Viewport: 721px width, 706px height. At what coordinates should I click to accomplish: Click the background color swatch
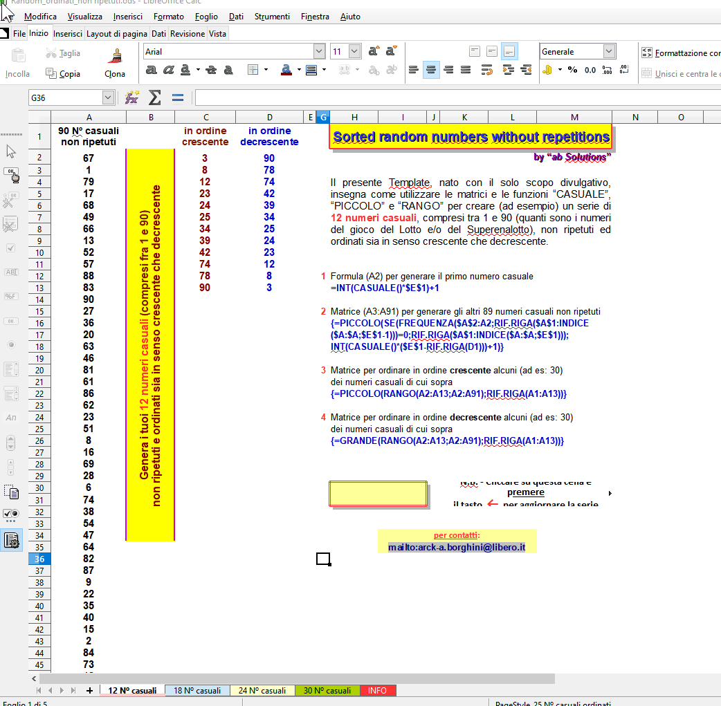pos(311,70)
